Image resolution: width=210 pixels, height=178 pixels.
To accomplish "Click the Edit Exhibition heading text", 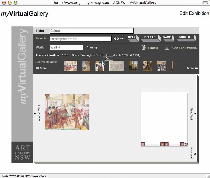I will pos(194,13).
